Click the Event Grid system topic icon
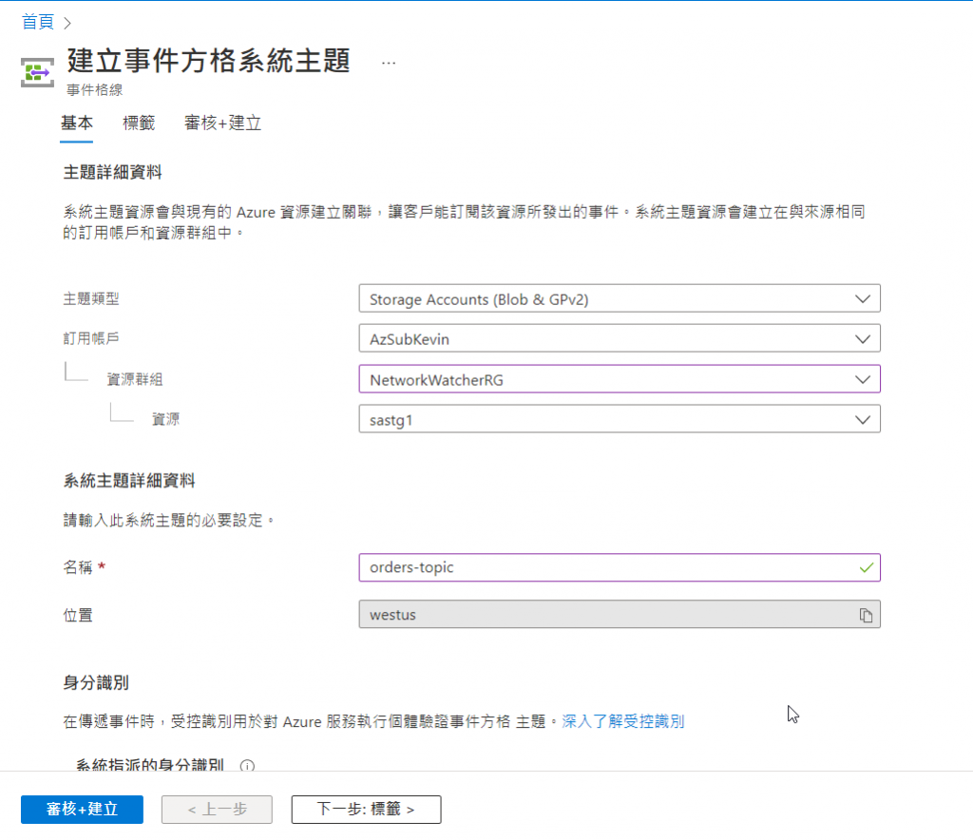 pyautogui.click(x=37, y=72)
